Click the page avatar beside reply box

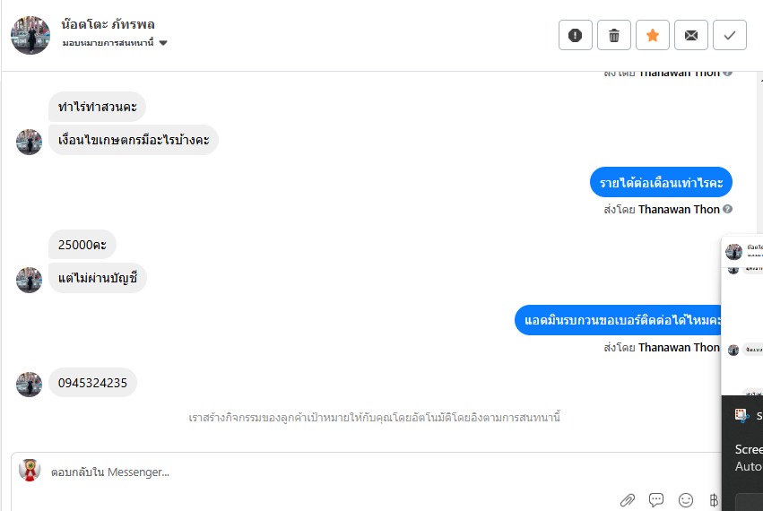[30, 470]
